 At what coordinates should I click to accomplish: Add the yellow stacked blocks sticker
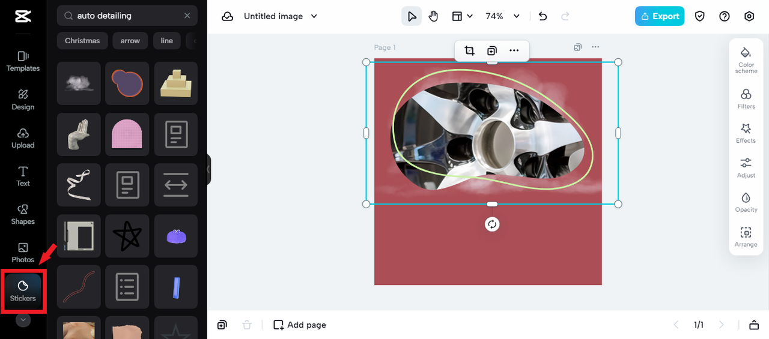(176, 83)
